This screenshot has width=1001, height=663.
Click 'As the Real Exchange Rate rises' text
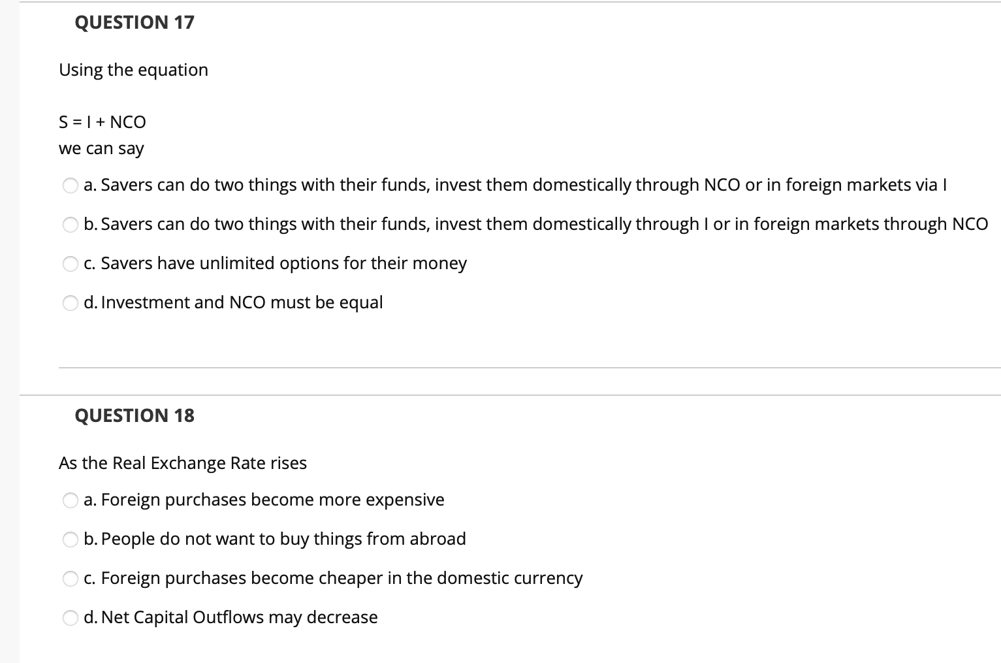click(183, 463)
